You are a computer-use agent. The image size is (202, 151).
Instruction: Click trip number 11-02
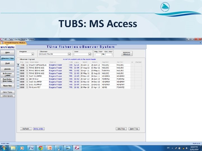coord(77,71)
